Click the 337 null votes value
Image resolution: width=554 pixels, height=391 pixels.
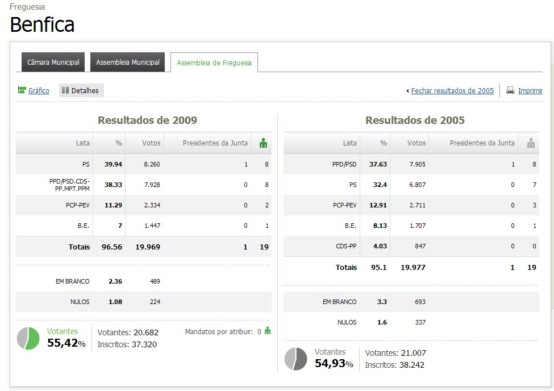[x=420, y=322]
